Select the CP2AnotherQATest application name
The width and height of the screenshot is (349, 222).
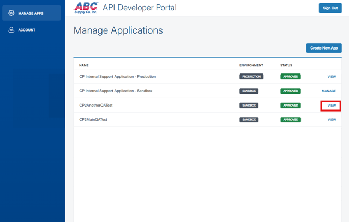point(96,106)
